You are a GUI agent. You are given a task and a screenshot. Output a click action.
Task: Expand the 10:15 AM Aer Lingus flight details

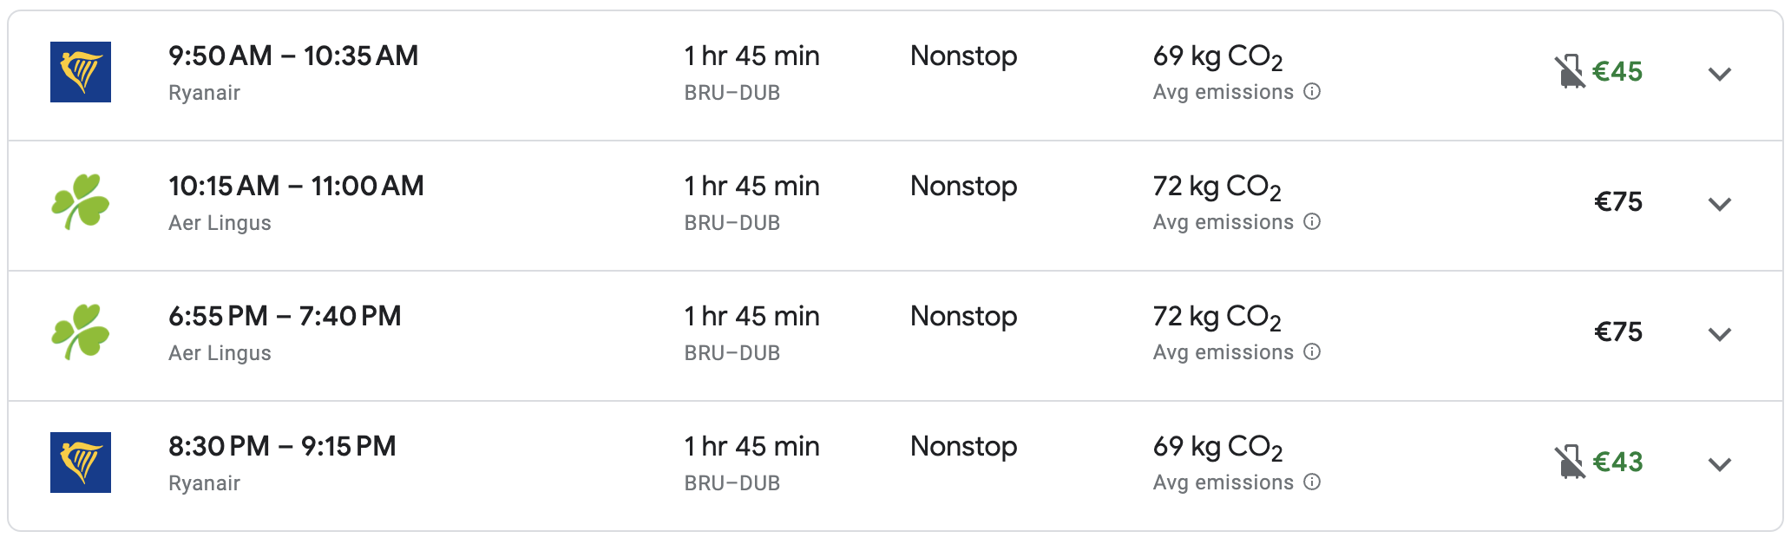(x=1719, y=204)
